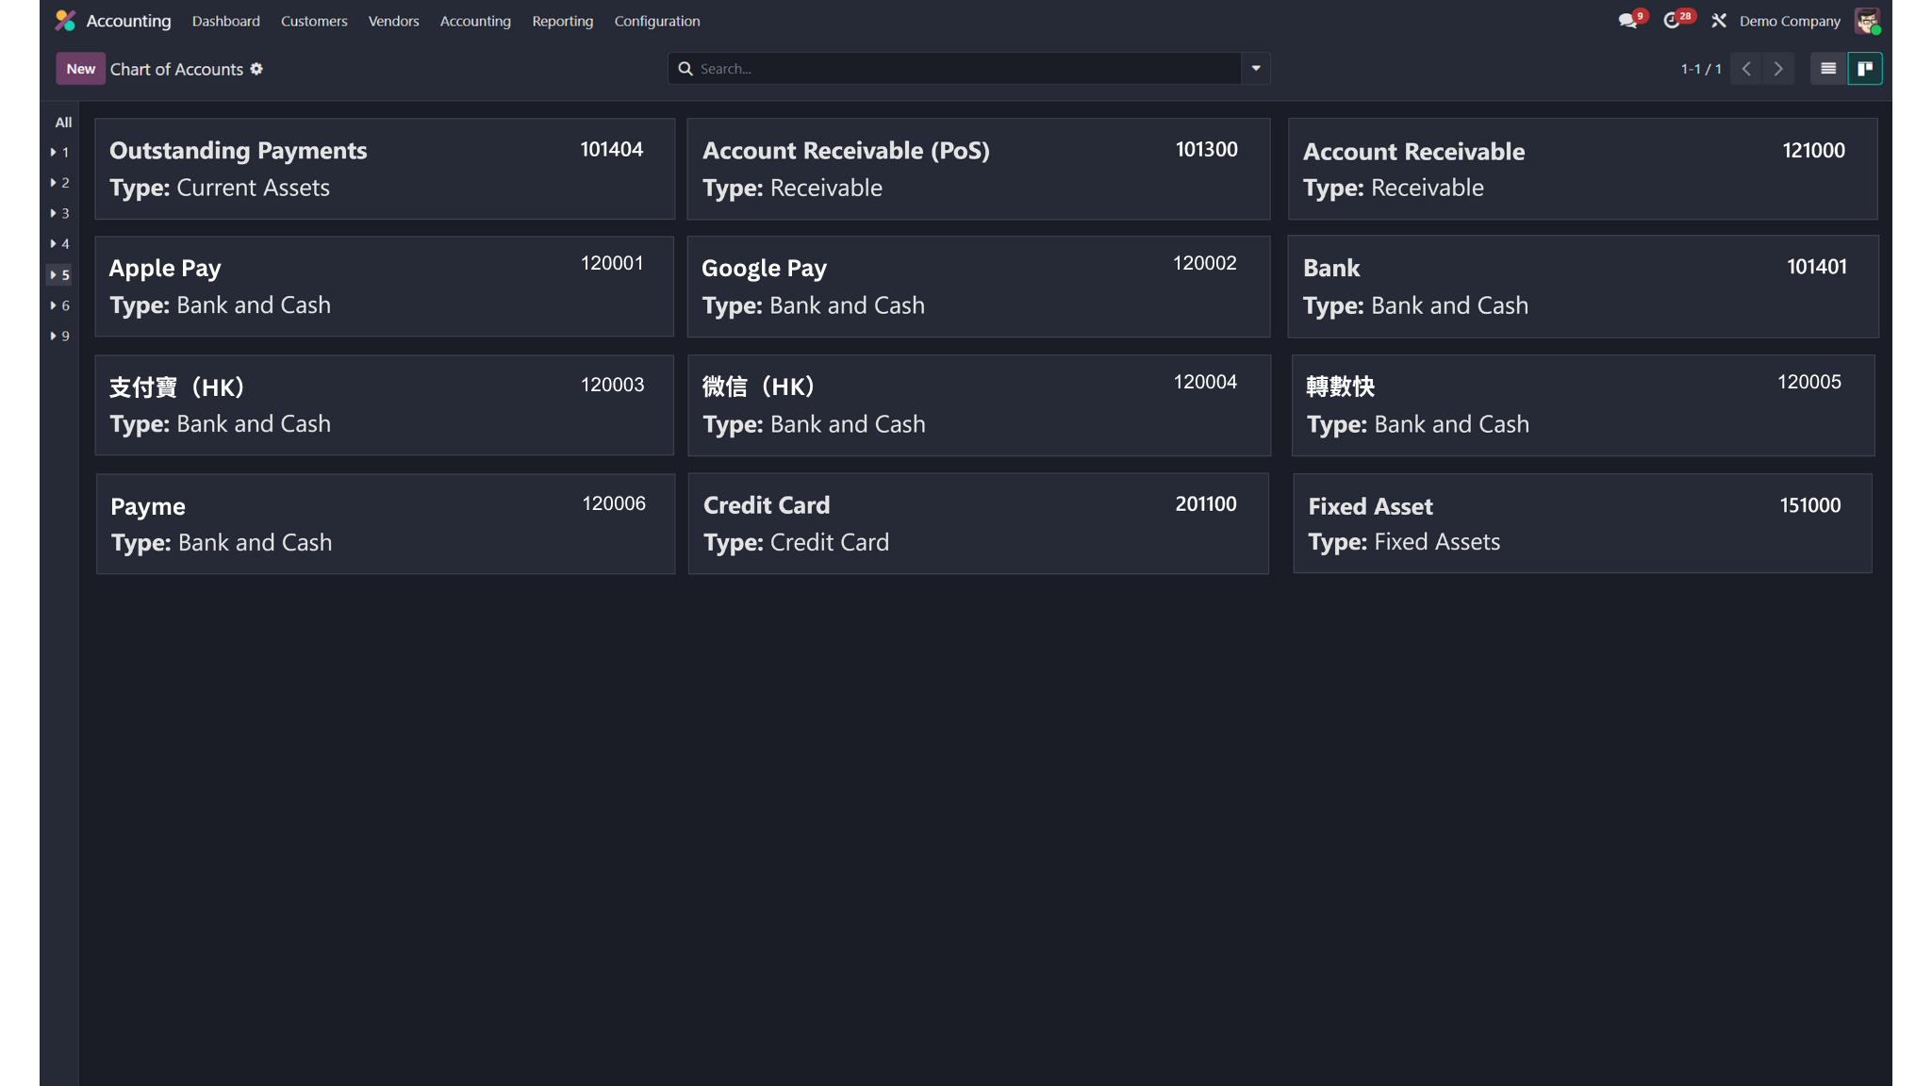The width and height of the screenshot is (1932, 1086).
Task: Click account code 120004
Action: point(1205,382)
